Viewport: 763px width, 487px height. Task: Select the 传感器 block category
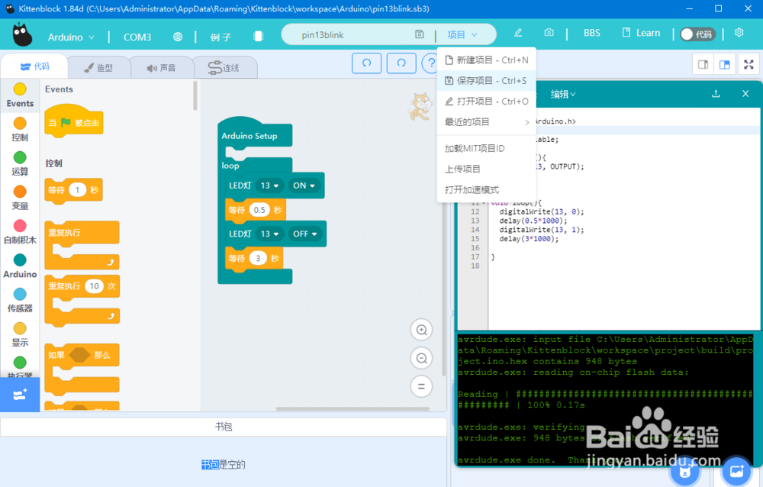click(20, 300)
